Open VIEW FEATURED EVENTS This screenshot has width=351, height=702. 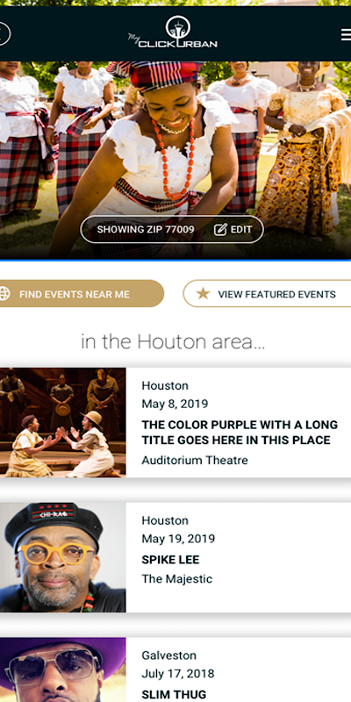268,294
